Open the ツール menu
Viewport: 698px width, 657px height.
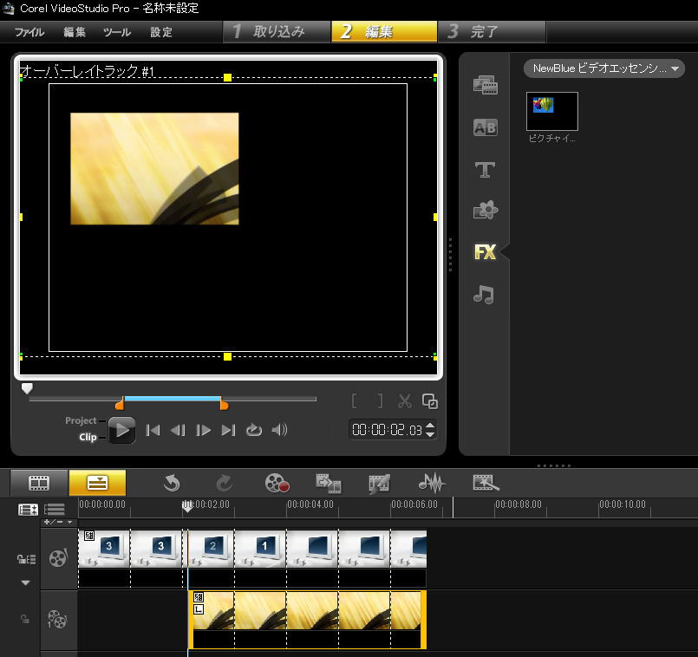click(x=117, y=32)
